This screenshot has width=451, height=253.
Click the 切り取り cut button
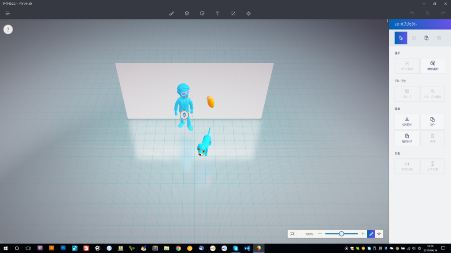(x=407, y=122)
